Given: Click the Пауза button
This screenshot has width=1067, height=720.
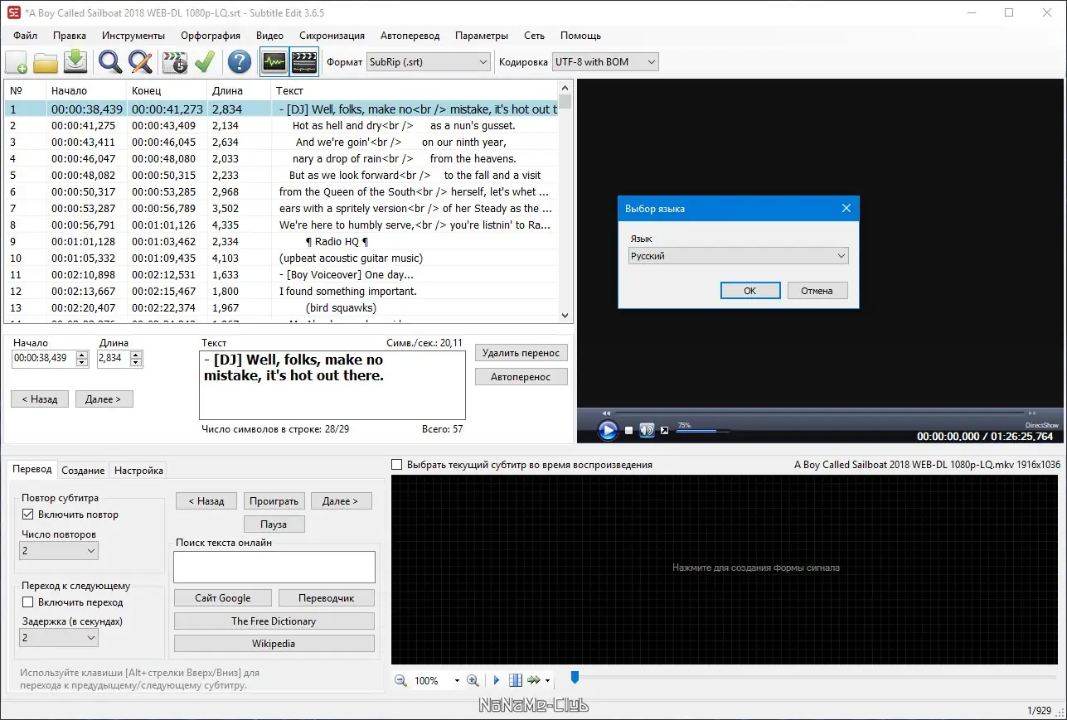Looking at the screenshot, I should coord(274,524).
